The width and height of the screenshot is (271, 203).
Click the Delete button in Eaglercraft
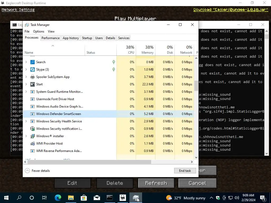click(115, 183)
